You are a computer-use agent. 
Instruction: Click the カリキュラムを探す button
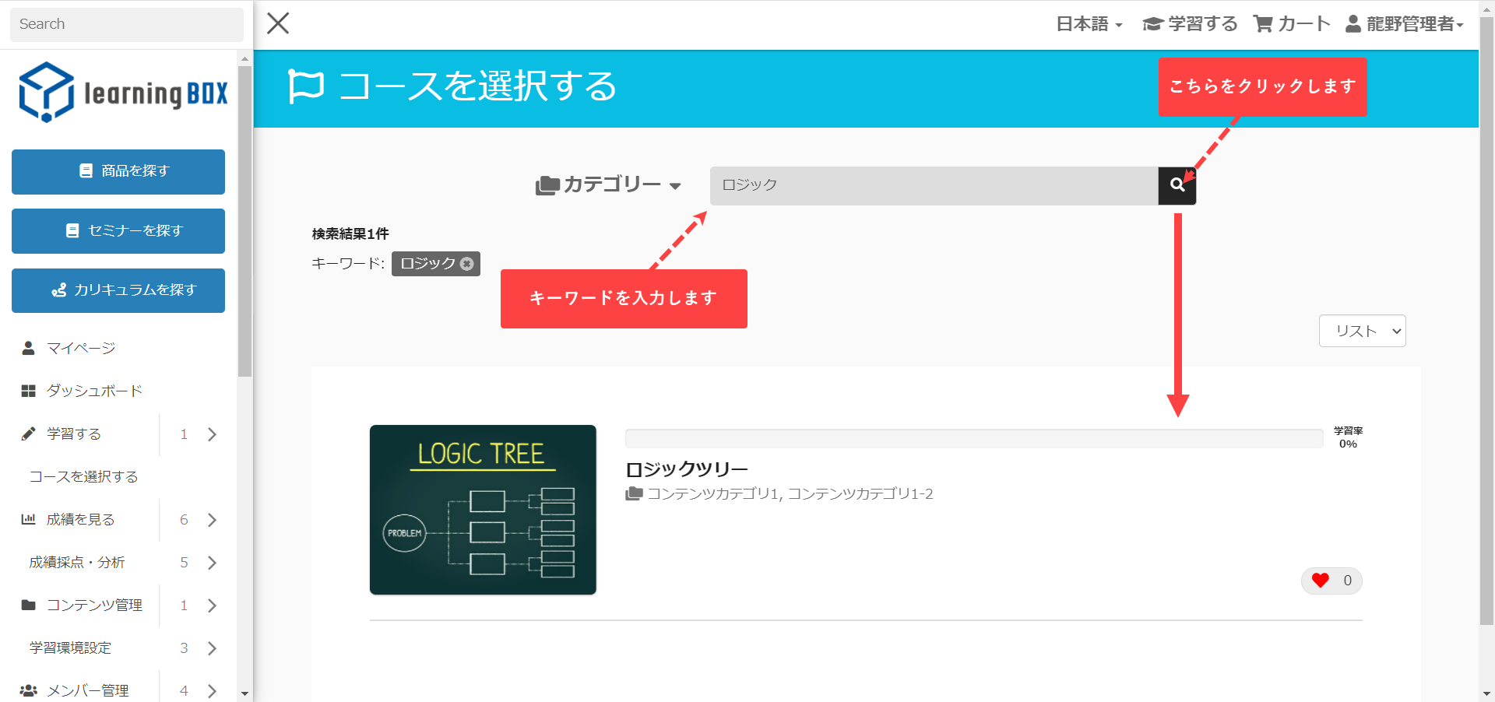click(x=118, y=290)
